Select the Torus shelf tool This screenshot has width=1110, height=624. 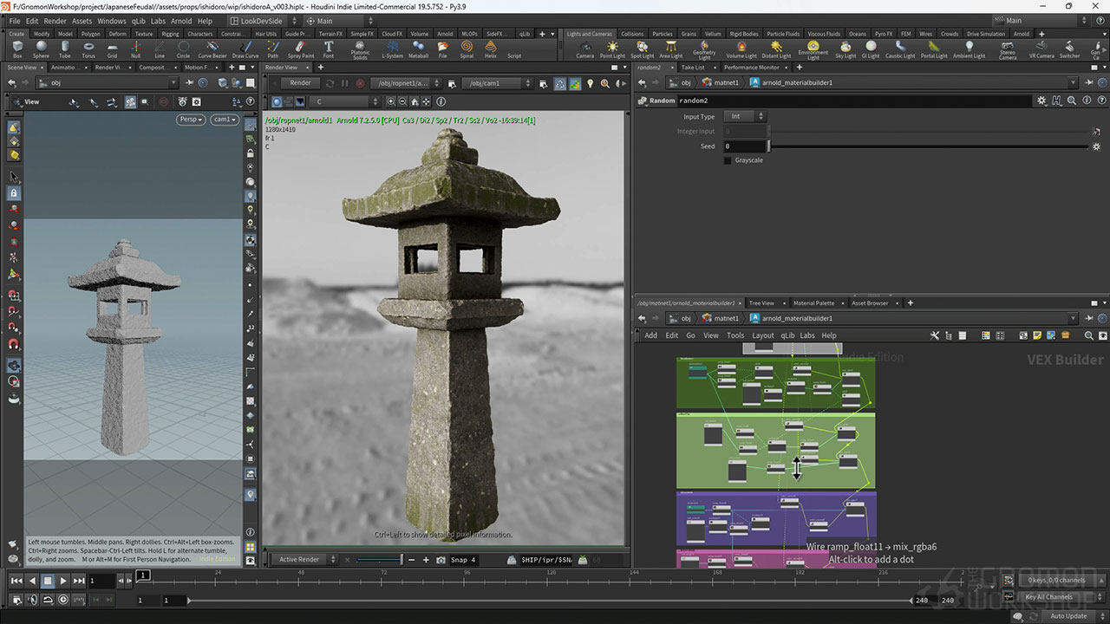point(88,49)
